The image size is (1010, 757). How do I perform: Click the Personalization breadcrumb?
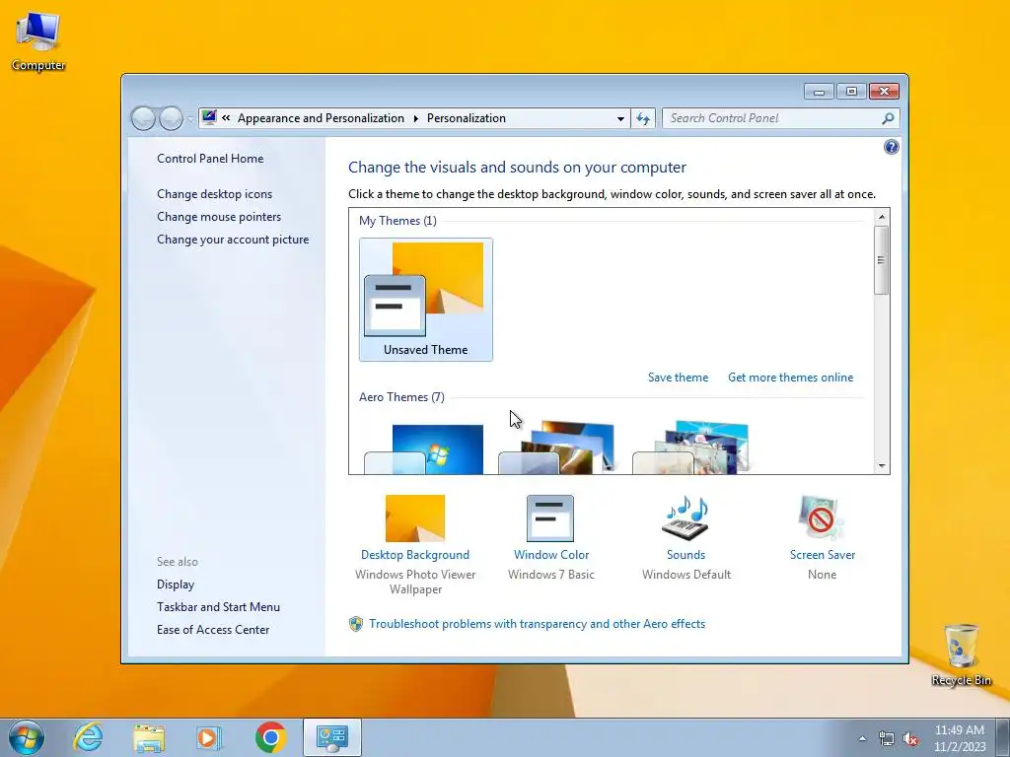(467, 118)
